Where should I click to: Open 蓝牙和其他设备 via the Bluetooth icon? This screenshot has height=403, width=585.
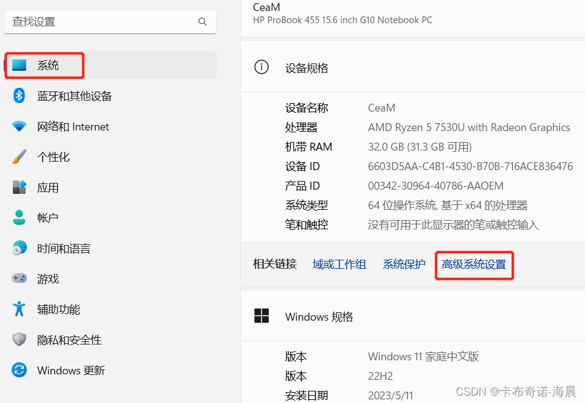(19, 96)
